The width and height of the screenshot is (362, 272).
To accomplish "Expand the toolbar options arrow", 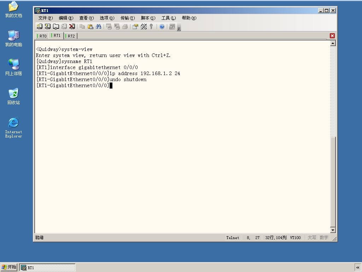I will coord(179,27).
